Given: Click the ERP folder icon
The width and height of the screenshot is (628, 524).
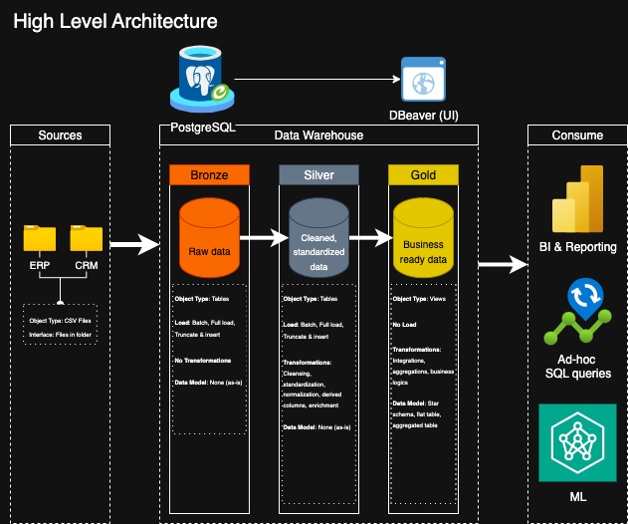Looking at the screenshot, I should [40, 237].
